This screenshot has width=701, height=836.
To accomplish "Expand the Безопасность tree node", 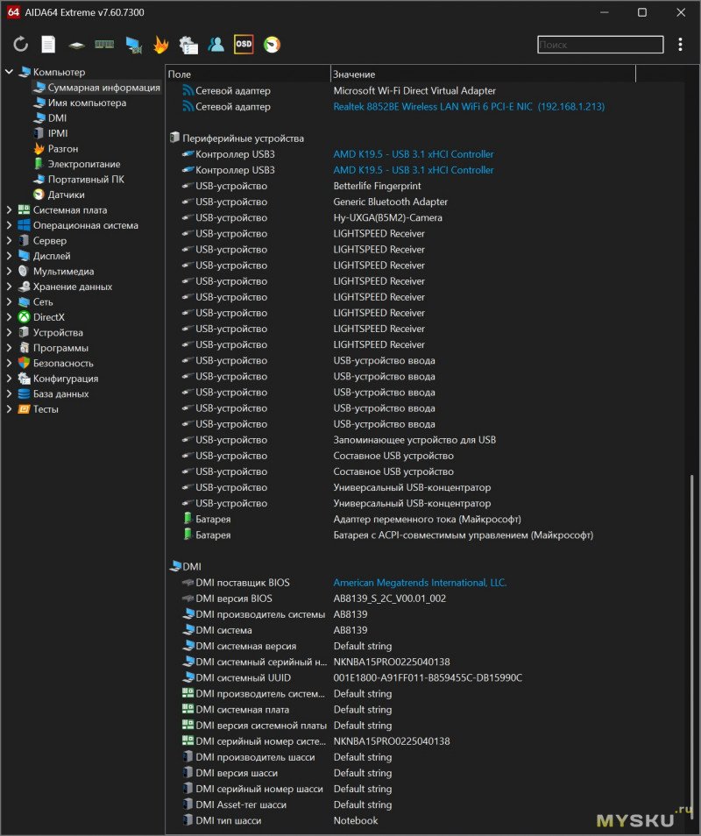I will tap(9, 363).
